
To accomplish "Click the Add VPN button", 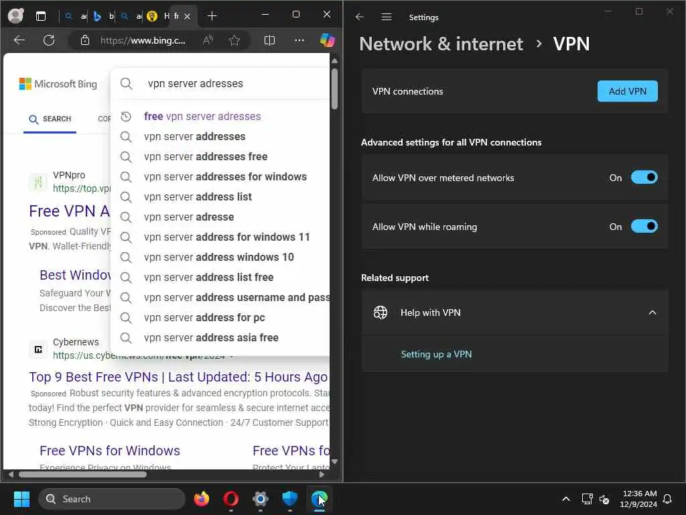I will (627, 91).
